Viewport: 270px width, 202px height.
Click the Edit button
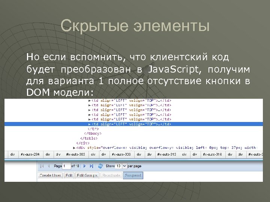click(x=69, y=175)
